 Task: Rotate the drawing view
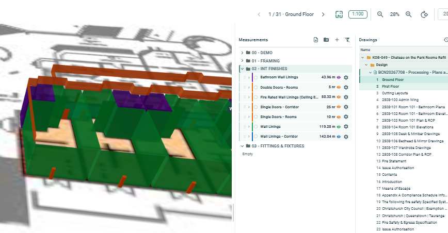click(424, 14)
